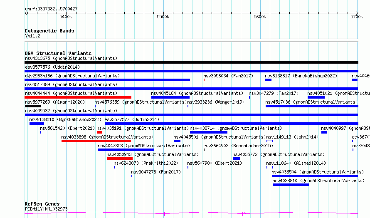370x218 pixels.
Task: Open esv3664902 (Besenbacher2015) variant
Action: pos(238,146)
